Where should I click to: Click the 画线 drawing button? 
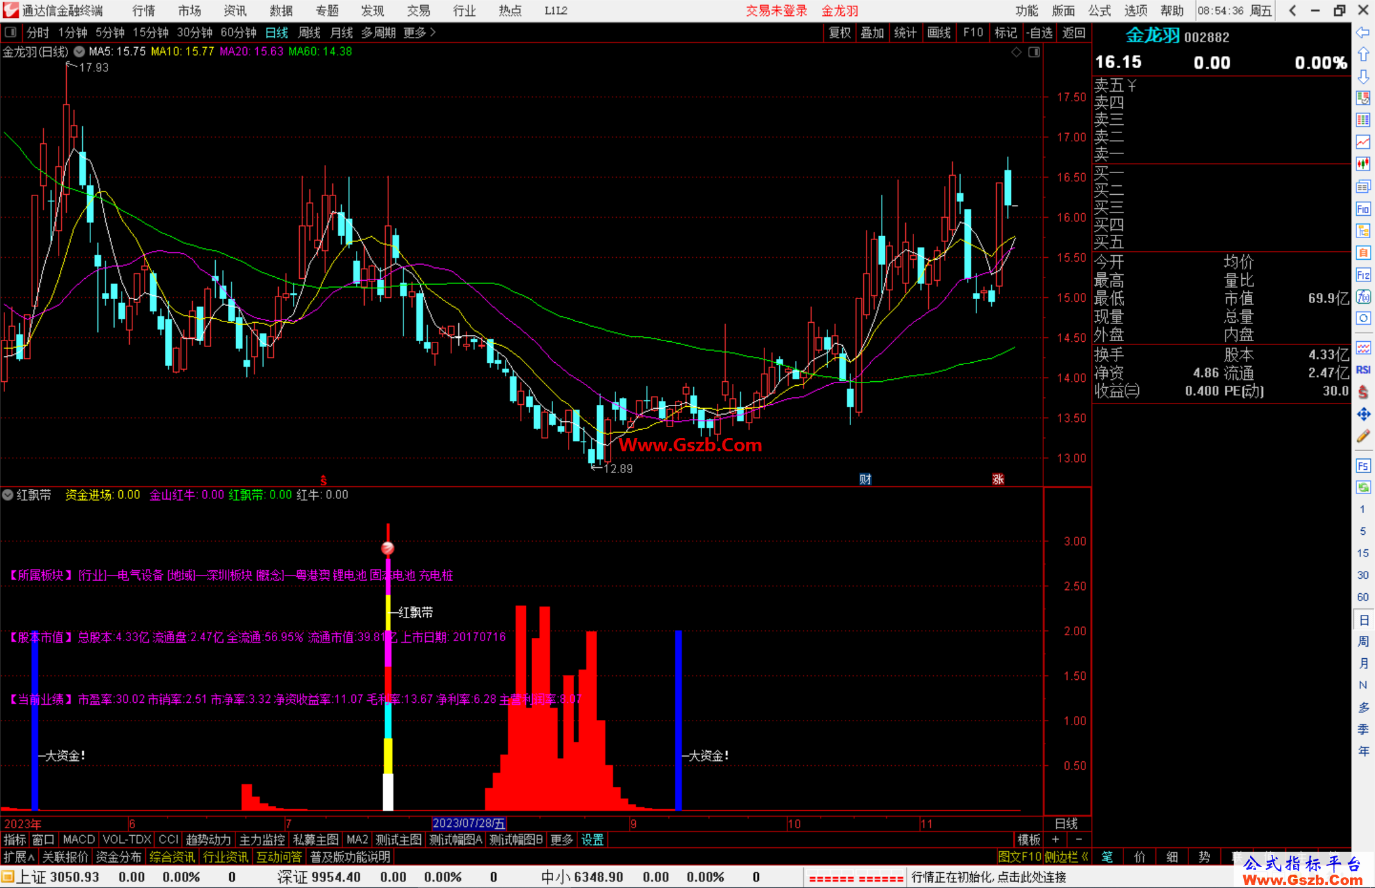(939, 32)
